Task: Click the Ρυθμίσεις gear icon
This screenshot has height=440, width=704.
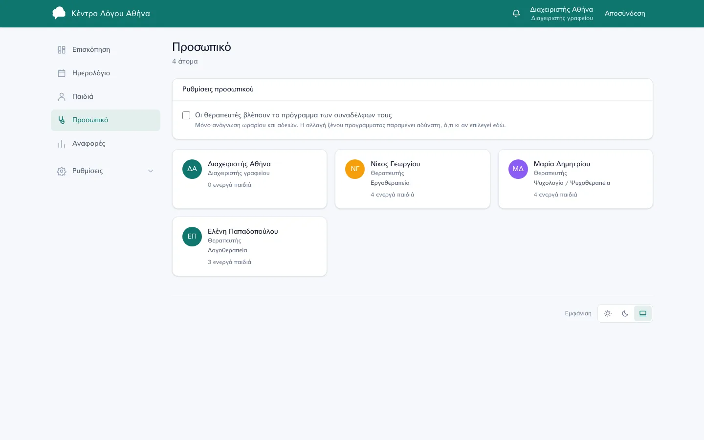Action: click(62, 171)
